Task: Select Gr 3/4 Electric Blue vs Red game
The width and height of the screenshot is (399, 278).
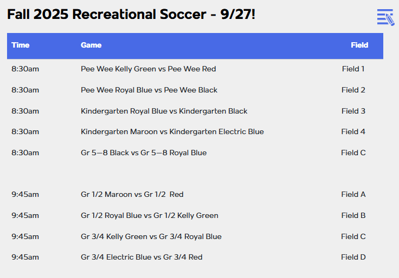Action: pyautogui.click(x=141, y=257)
